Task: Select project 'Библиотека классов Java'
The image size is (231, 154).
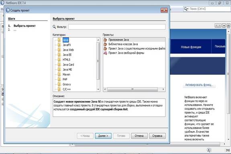Action: [134, 44]
